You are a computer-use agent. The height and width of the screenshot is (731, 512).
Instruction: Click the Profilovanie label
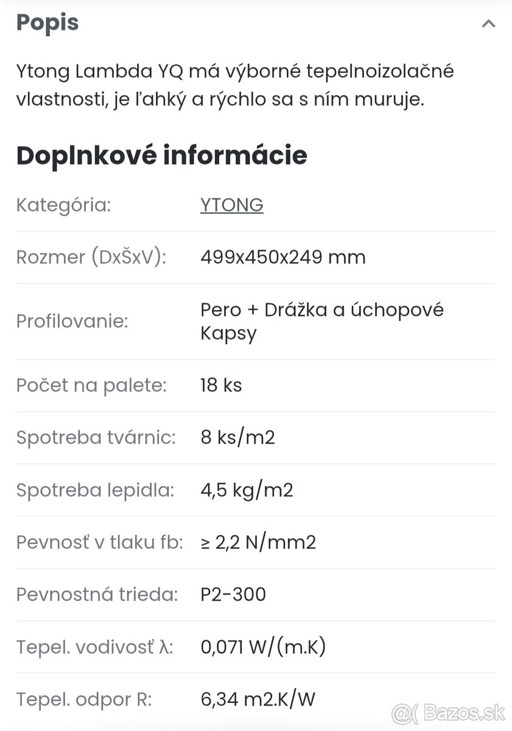click(72, 321)
